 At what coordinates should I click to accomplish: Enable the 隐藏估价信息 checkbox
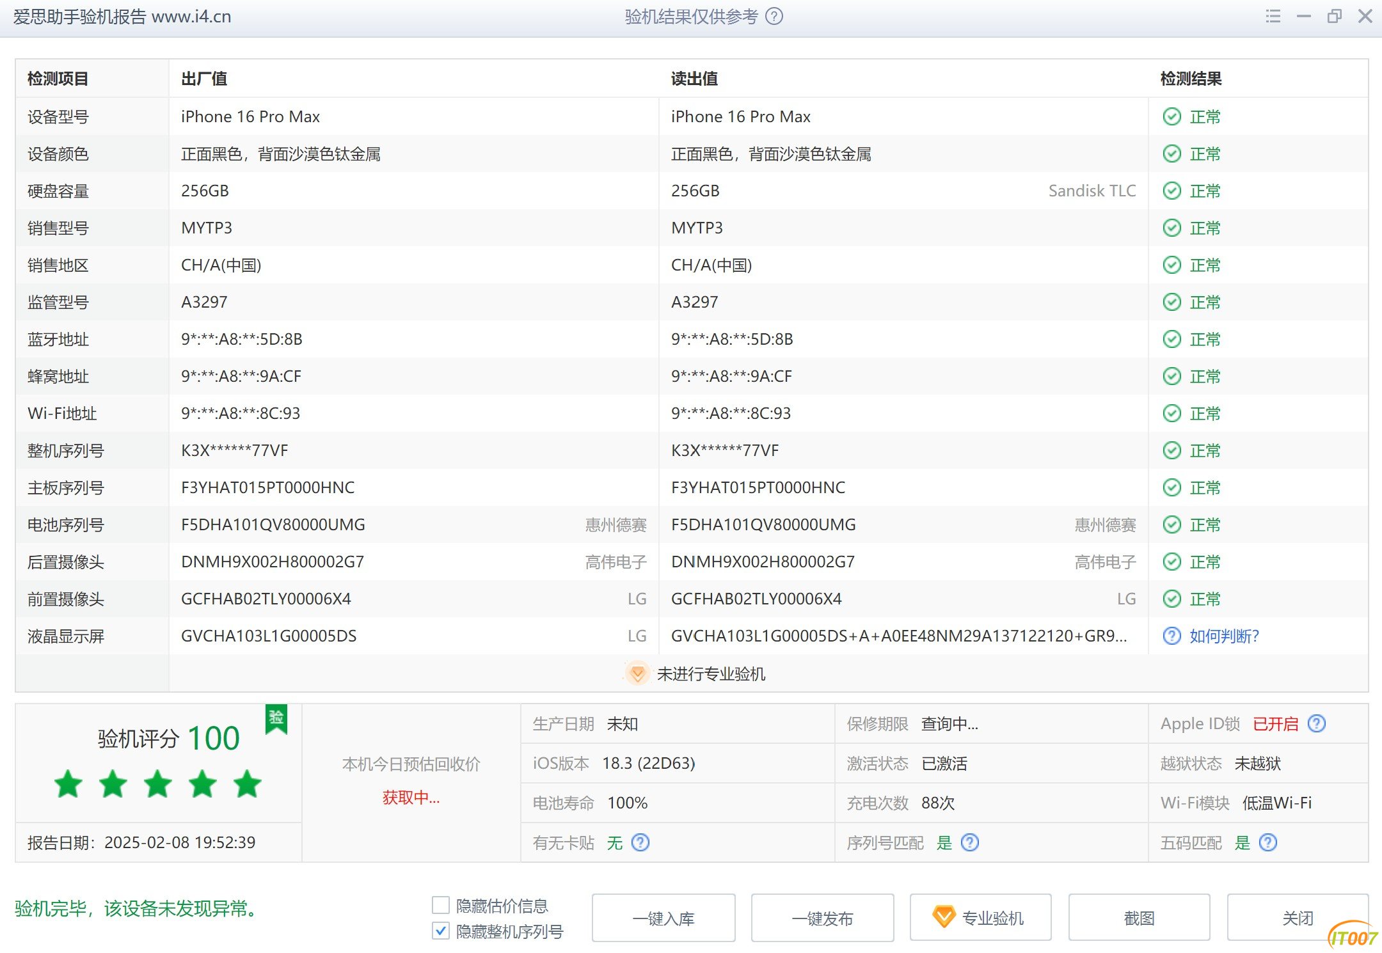pyautogui.click(x=441, y=905)
